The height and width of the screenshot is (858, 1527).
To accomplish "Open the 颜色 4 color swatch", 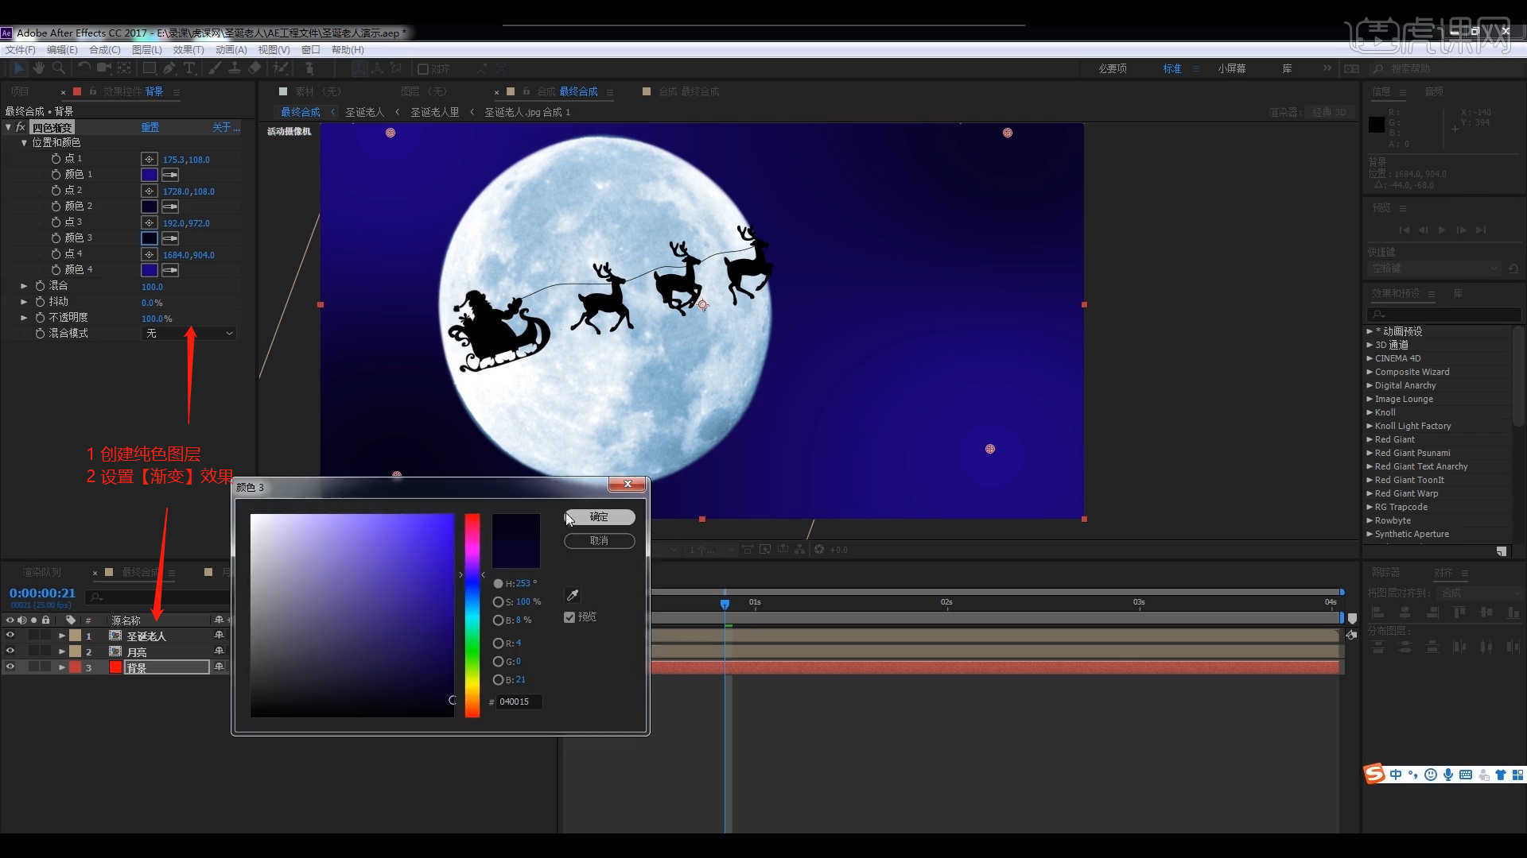I will tap(150, 270).
